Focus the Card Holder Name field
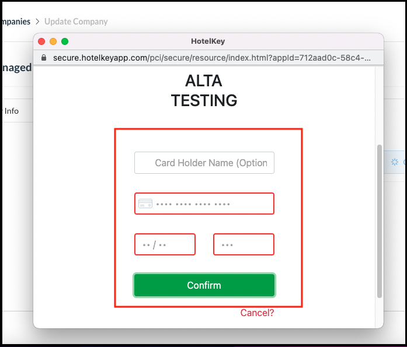 204,163
